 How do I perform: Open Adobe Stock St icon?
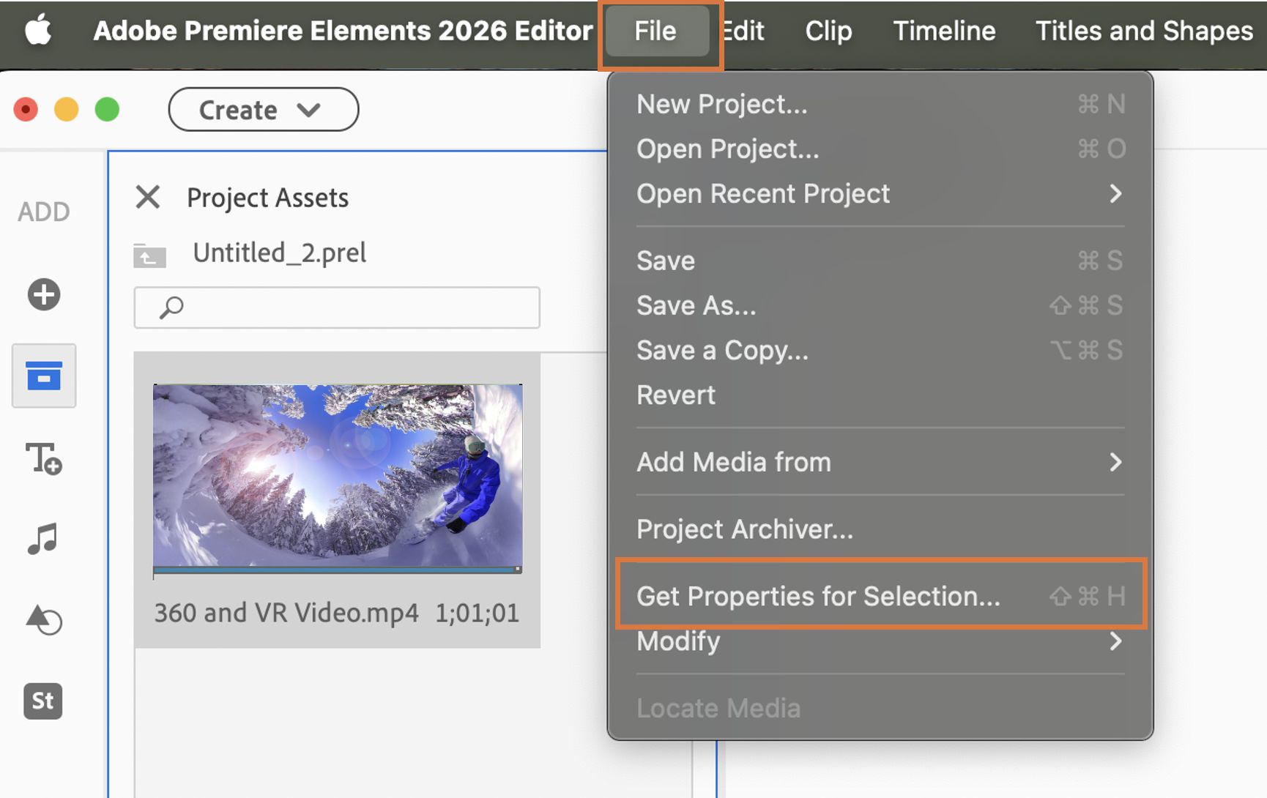(43, 701)
